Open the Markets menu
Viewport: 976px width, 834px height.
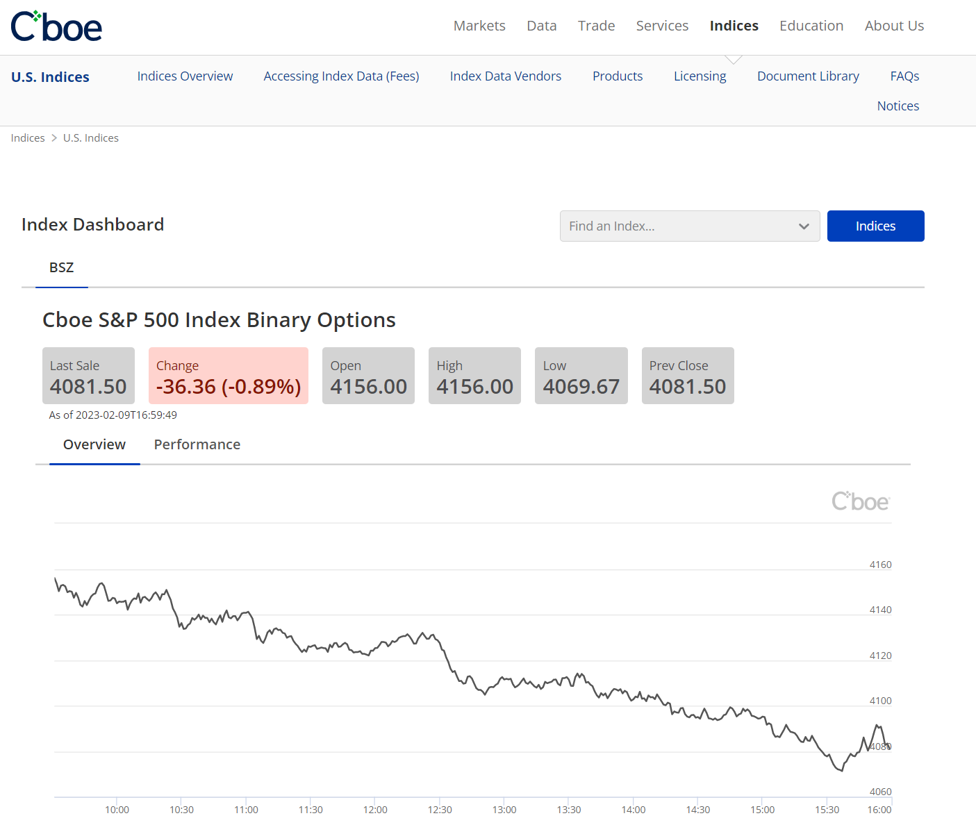[479, 26]
